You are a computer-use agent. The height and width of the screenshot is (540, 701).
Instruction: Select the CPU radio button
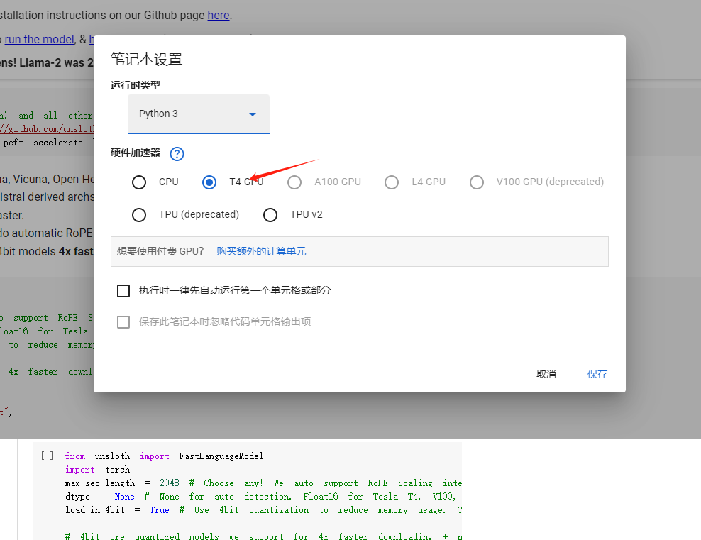139,182
